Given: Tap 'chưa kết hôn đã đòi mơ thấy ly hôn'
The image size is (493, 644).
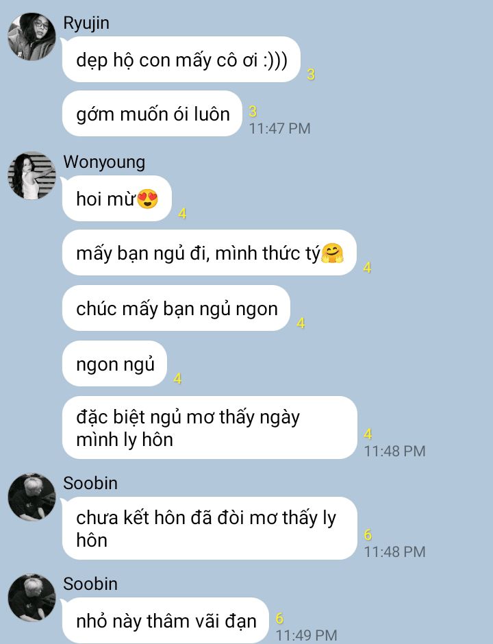Looking at the screenshot, I should [x=210, y=528].
